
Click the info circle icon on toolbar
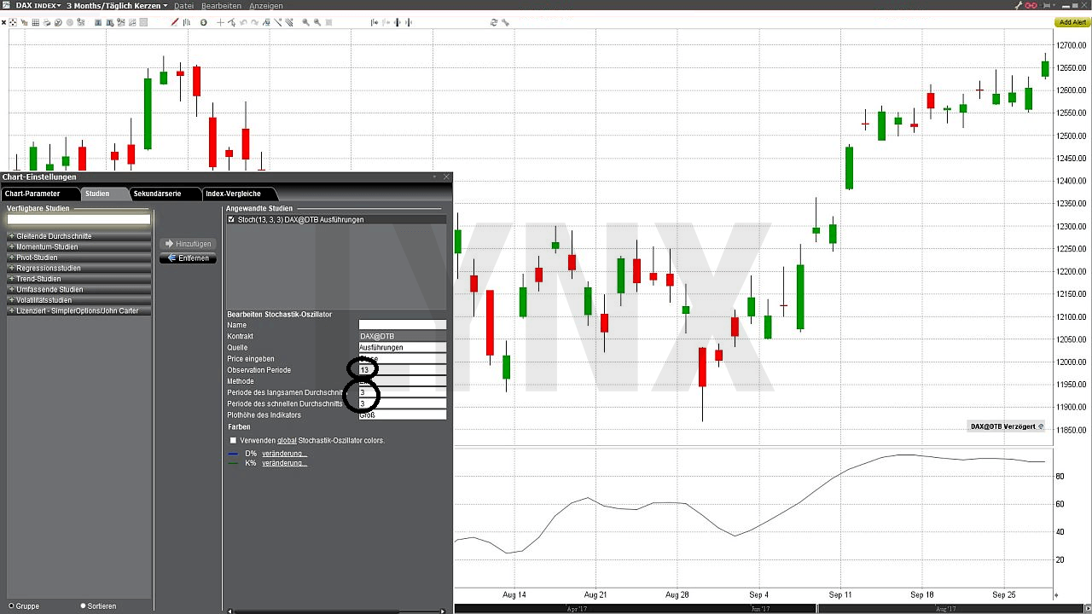point(203,22)
